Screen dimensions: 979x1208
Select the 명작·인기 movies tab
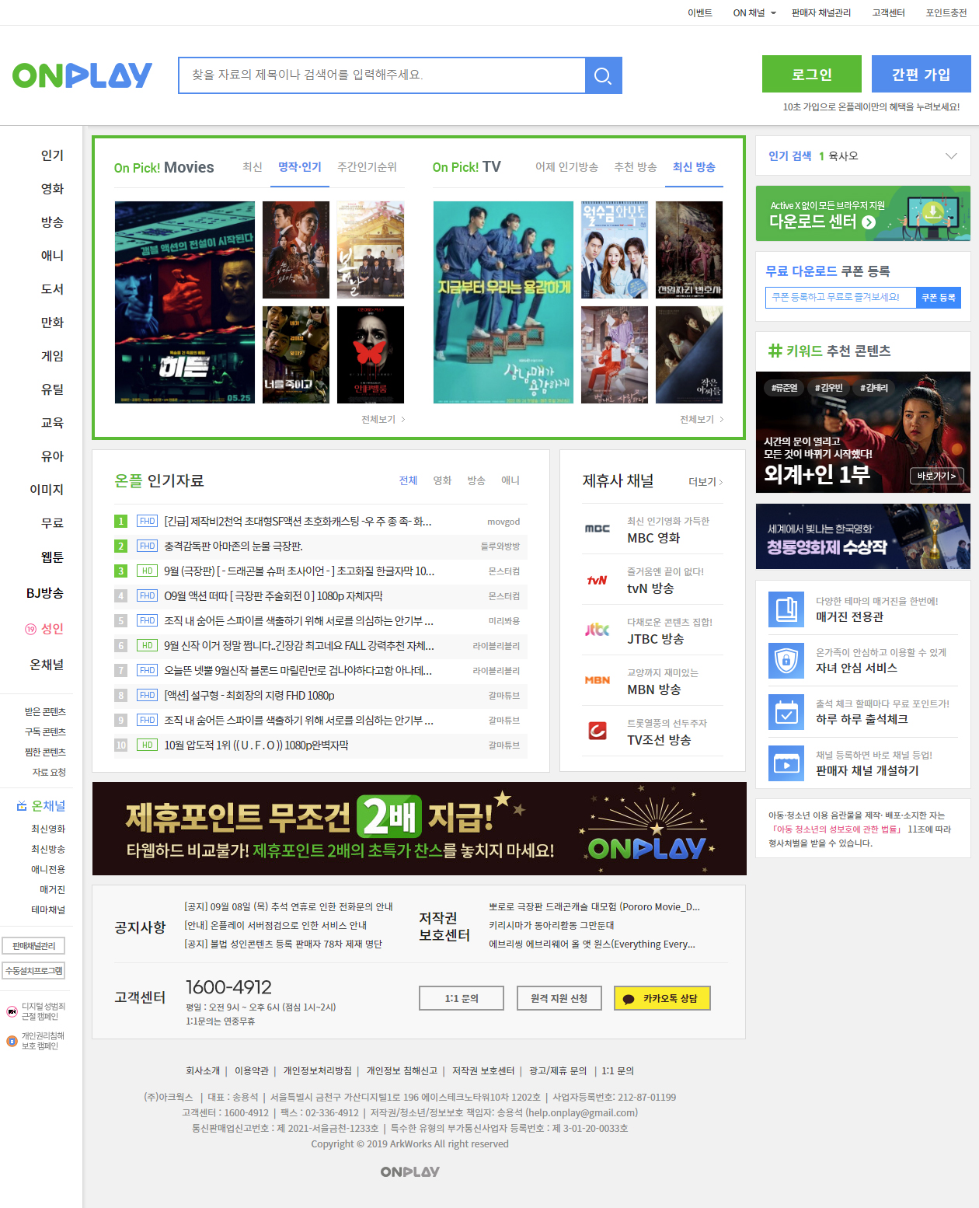pyautogui.click(x=300, y=167)
